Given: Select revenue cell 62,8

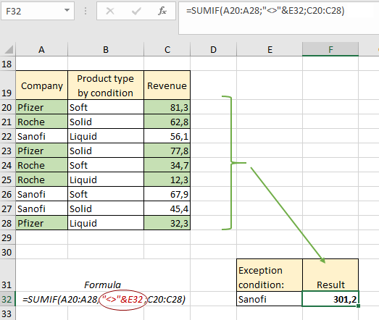Looking at the screenshot, I should (167, 122).
